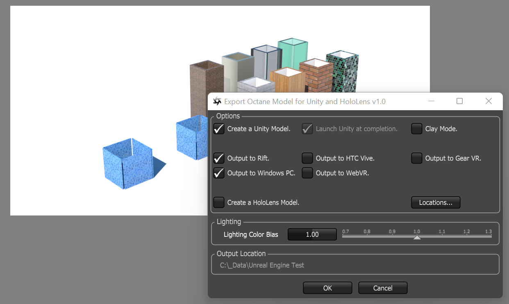Click the Lighting Color Bias label
The image size is (509, 304).
pyautogui.click(x=251, y=235)
